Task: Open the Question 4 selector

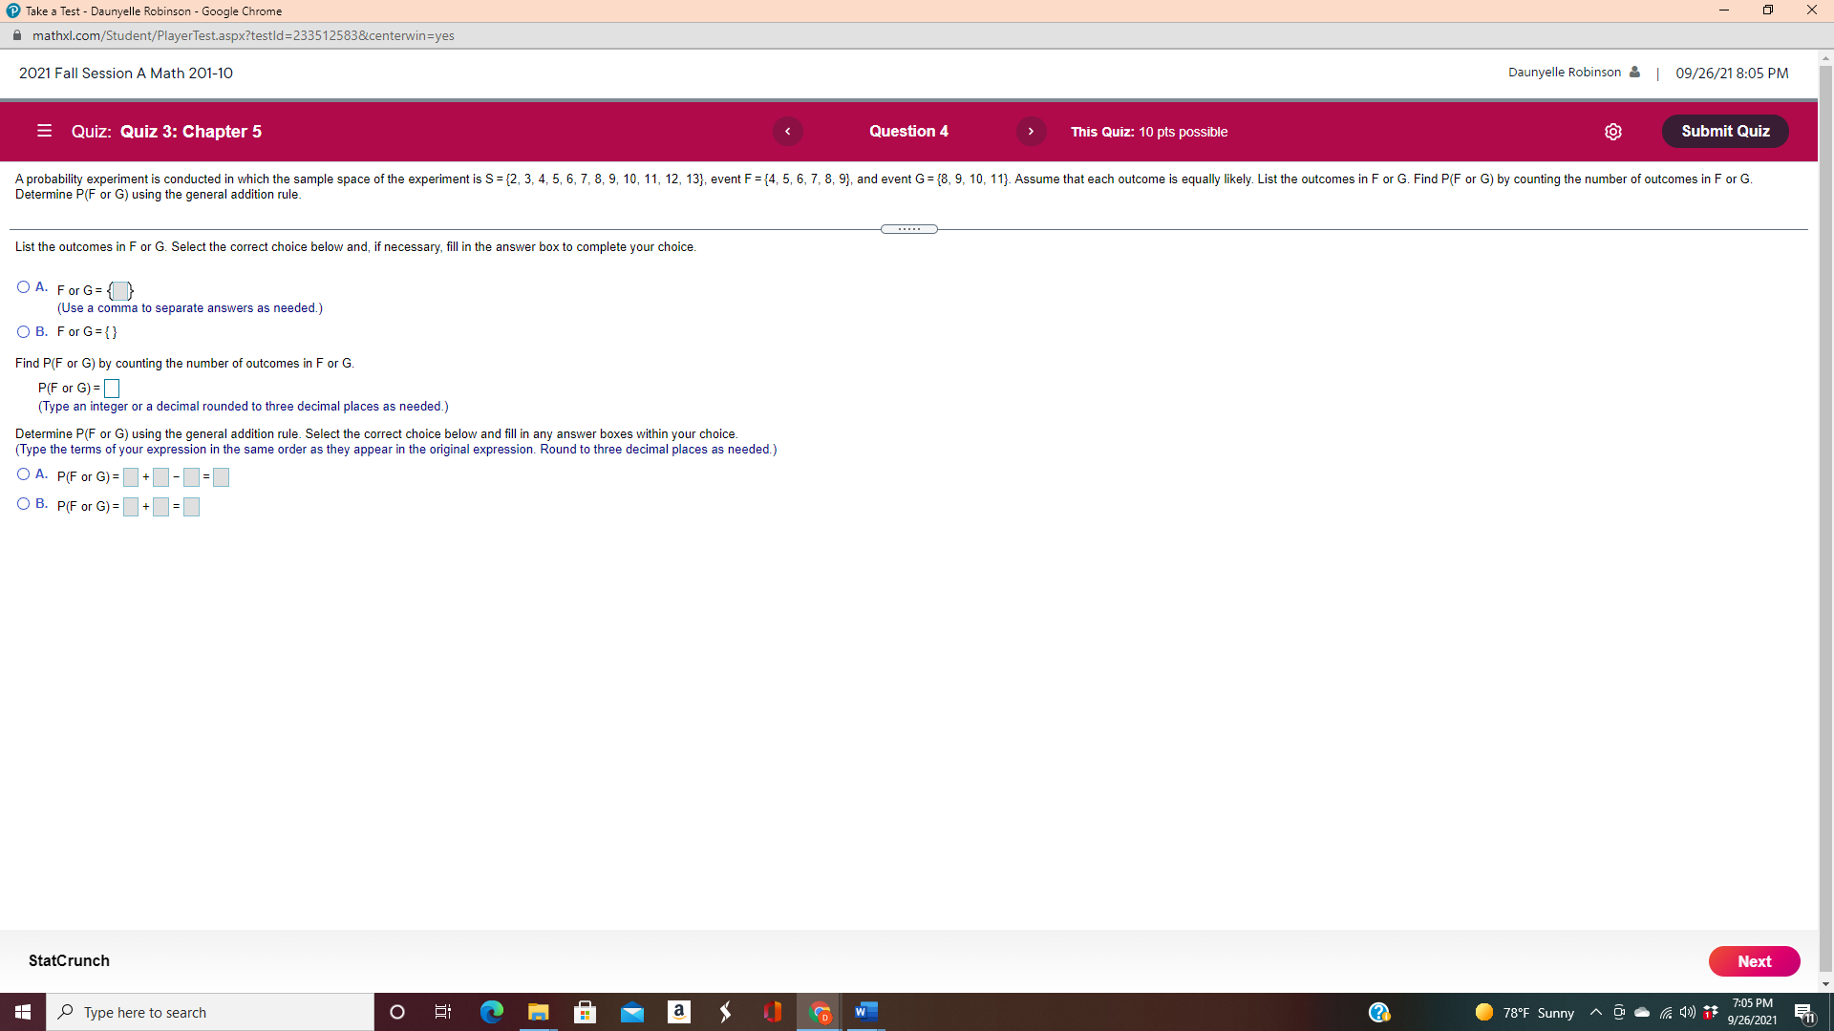Action: 908,132
